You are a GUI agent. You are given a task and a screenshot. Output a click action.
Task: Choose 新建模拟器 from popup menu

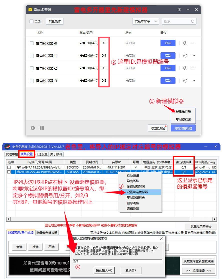[183, 112]
